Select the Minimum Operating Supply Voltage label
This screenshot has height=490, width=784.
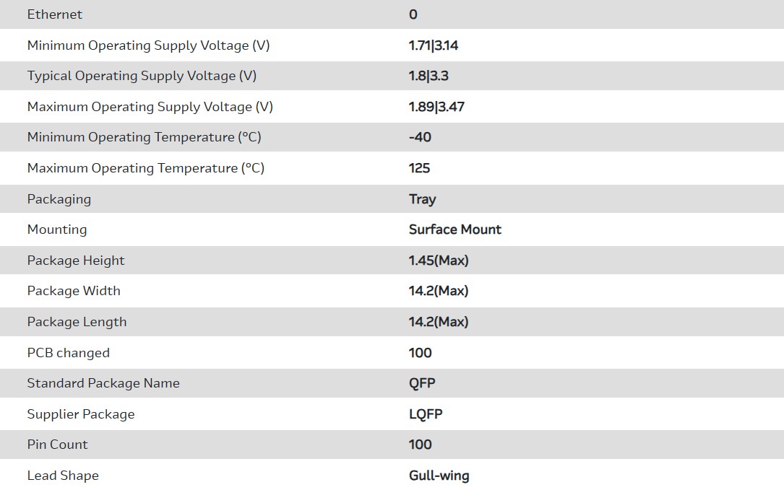(148, 45)
